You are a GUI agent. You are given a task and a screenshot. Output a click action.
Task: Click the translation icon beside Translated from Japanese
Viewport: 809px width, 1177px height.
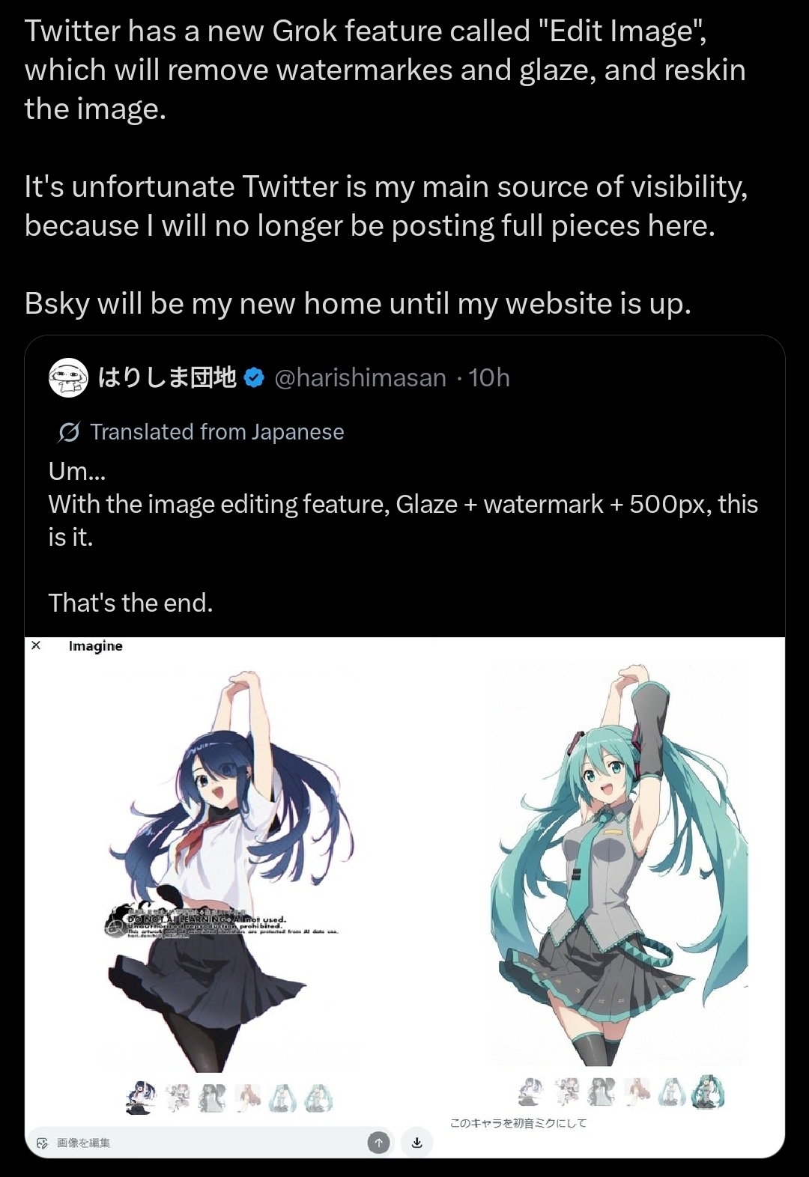69,432
